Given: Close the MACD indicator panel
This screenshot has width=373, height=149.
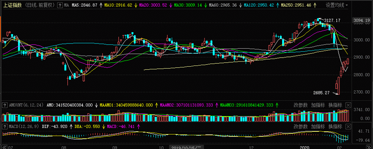Looking at the screenshot, I should pos(348,126).
